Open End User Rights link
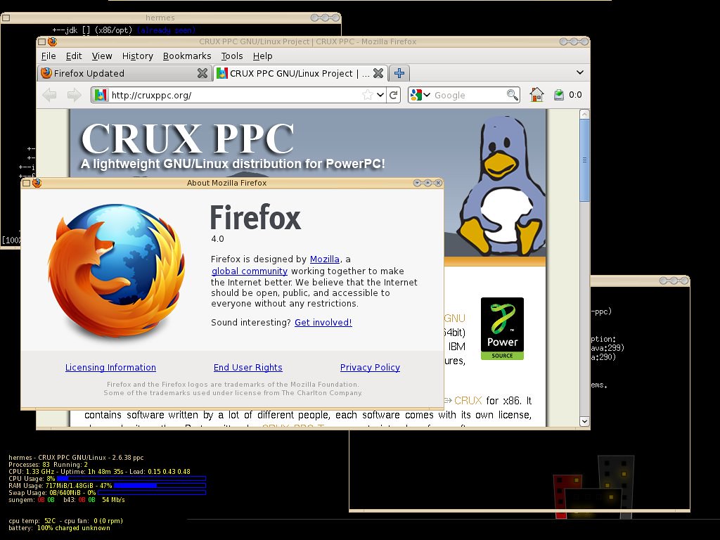Screen dimensions: 720x540 (248, 367)
